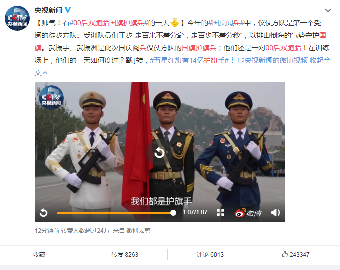Click the CCTV 央视新闻 profile avatar
Viewport: 340px width, 270px height.
tap(17, 18)
